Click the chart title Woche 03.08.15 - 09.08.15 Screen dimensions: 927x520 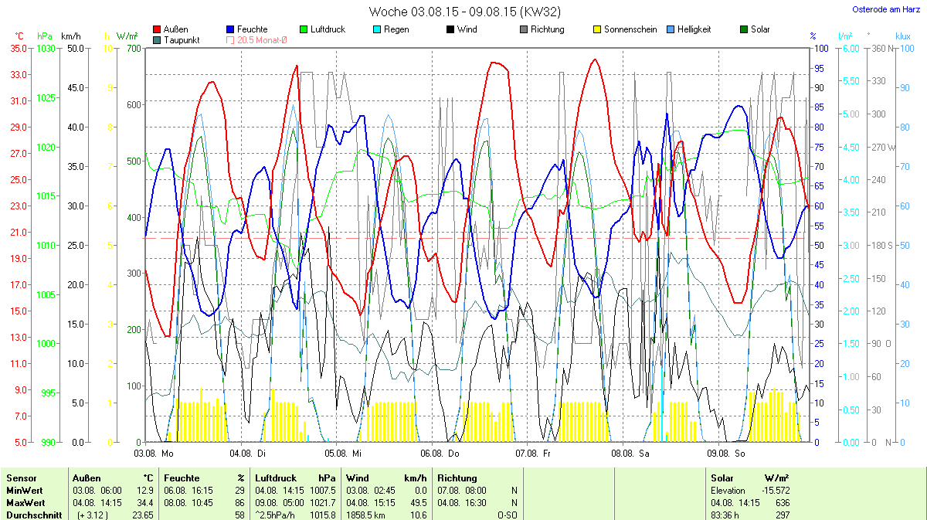[464, 12]
